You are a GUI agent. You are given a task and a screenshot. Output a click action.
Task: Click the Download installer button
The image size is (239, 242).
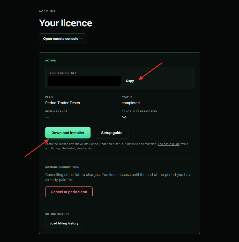[x=68, y=133]
